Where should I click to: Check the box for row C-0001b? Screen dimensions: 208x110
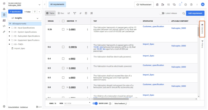63,47
